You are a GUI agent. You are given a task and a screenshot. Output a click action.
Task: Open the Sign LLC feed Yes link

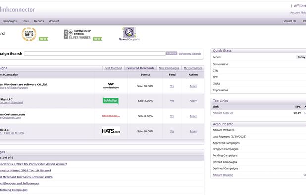click(172, 101)
